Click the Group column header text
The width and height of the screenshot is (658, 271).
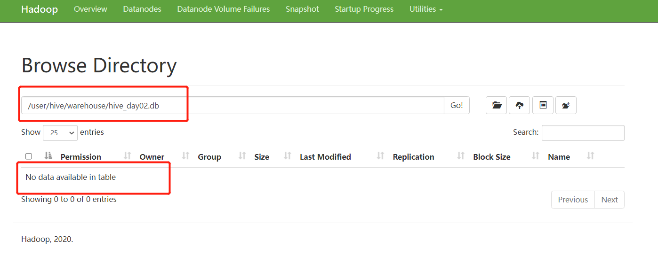pos(209,157)
